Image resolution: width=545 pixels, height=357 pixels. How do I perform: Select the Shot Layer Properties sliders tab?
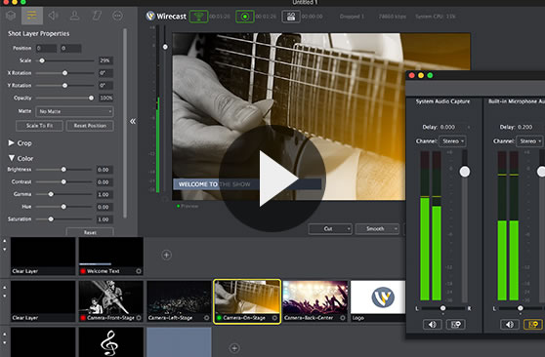(32, 16)
